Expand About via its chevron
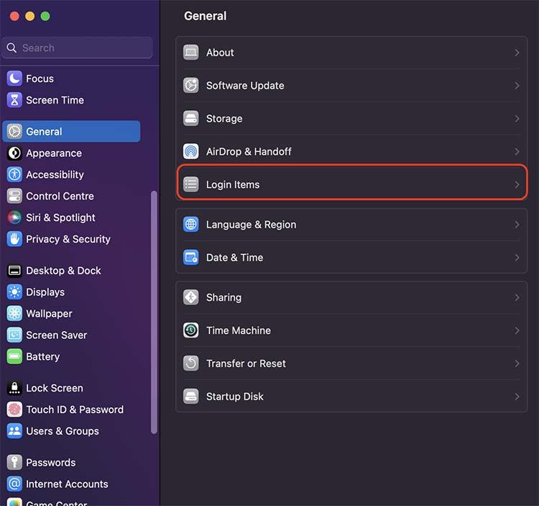This screenshot has height=506, width=539. tap(517, 53)
